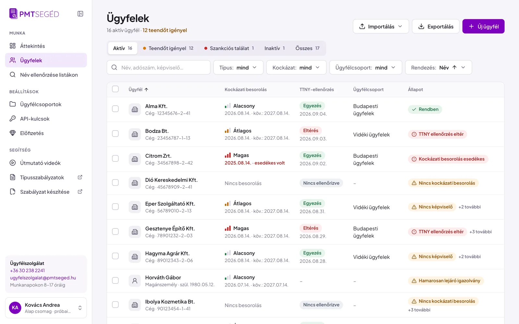The width and height of the screenshot is (519, 324).
Task: Open the Importálás dropdown button
Action: click(x=381, y=26)
